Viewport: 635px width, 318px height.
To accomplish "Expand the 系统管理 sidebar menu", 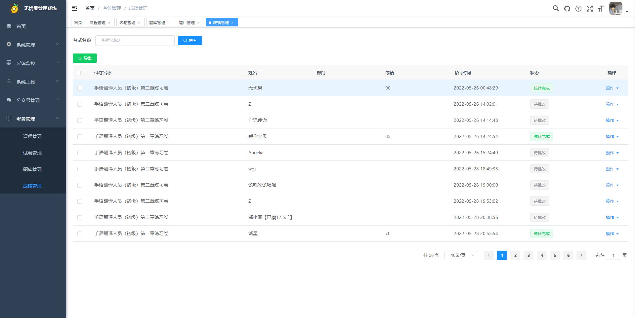I will [x=33, y=45].
